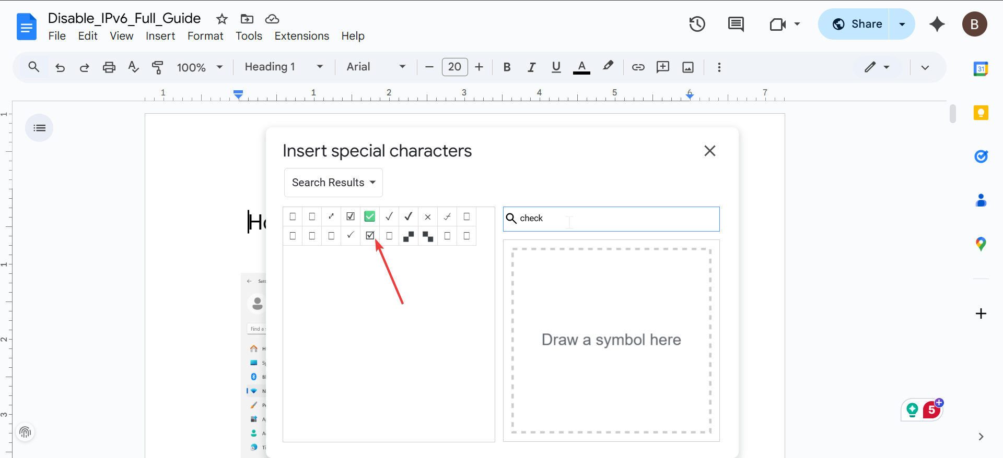Open Google Keep in side panel
The image size is (1003, 458).
click(x=981, y=113)
